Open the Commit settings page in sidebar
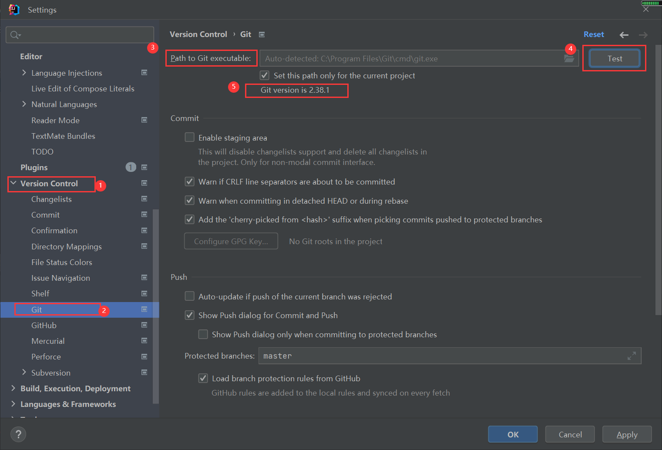Screen dimensions: 662x450 [x=45, y=215]
